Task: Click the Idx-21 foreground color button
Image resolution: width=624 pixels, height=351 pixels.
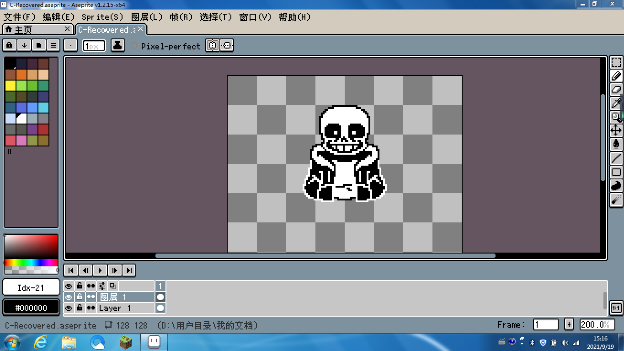Action: [31, 287]
